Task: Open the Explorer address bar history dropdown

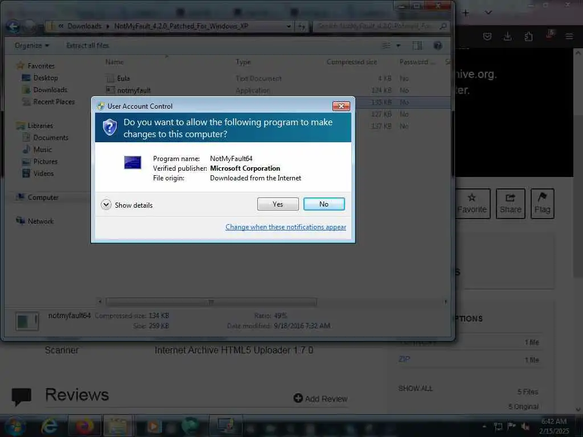Action: 289,26
